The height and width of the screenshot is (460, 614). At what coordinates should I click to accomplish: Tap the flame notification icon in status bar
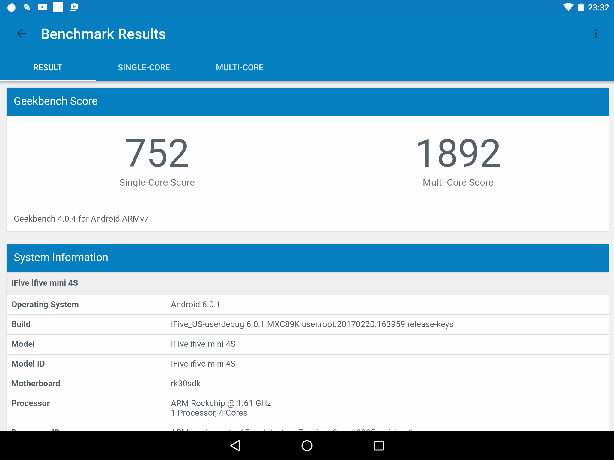coord(11,7)
